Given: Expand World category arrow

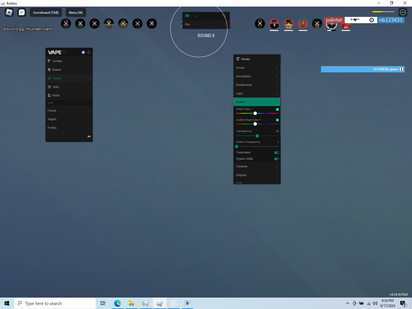Looking at the screenshot, I should [89, 95].
